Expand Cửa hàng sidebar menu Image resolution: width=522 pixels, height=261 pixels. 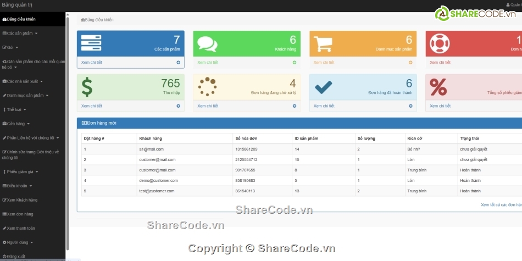tap(32, 124)
